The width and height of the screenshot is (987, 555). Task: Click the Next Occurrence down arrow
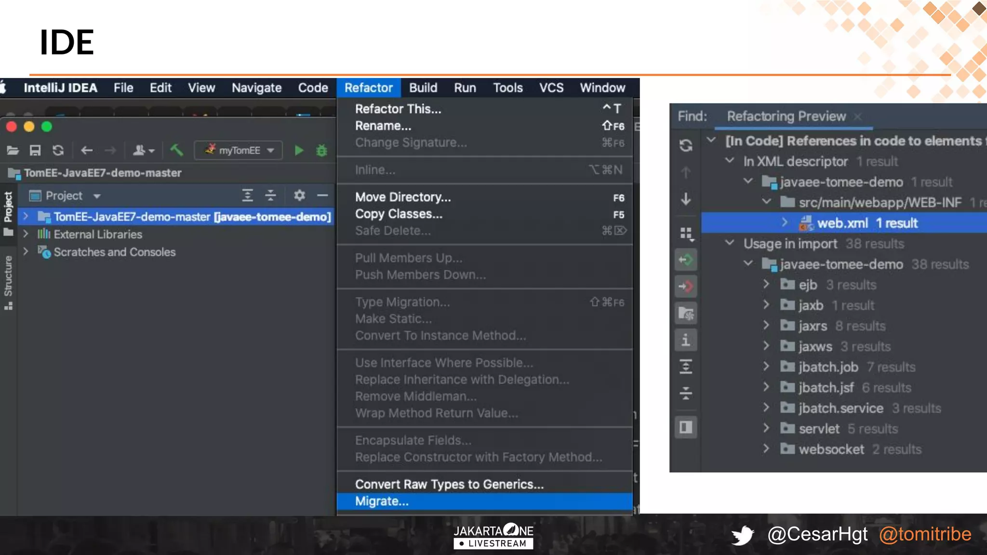click(686, 198)
